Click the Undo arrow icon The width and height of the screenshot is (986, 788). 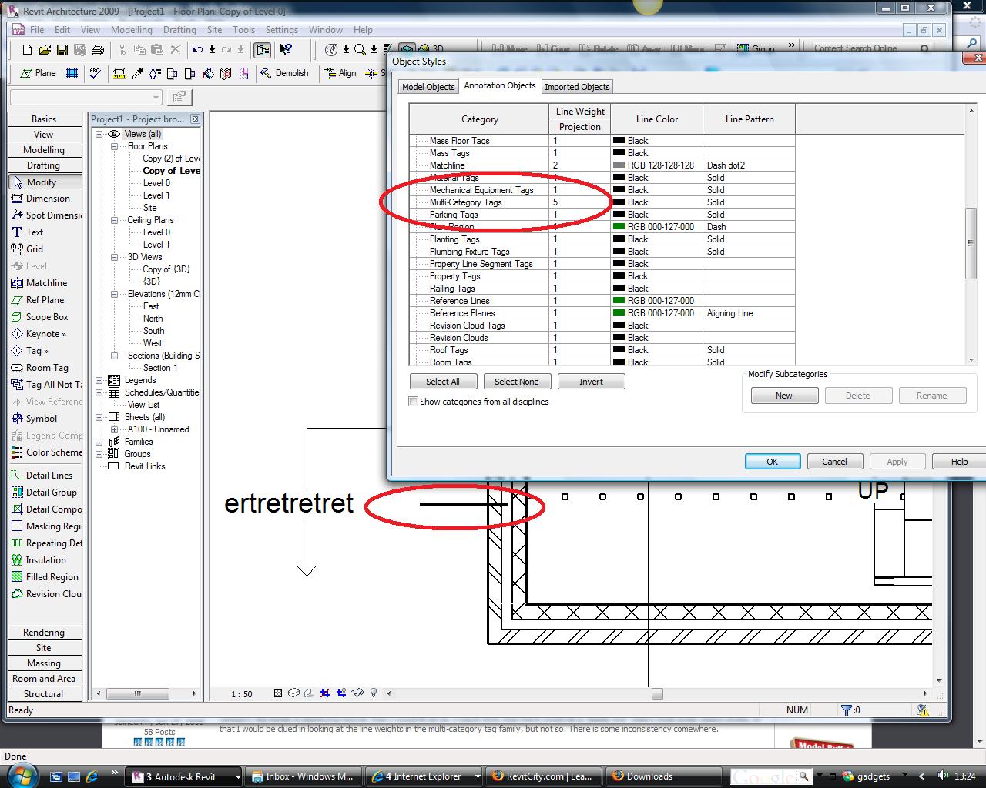[198, 50]
